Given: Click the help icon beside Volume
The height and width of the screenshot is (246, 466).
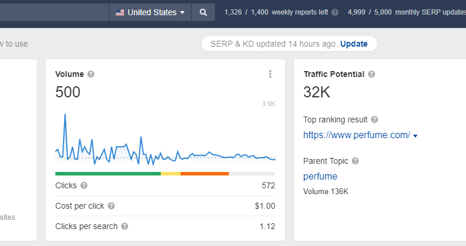Looking at the screenshot, I should tap(91, 74).
